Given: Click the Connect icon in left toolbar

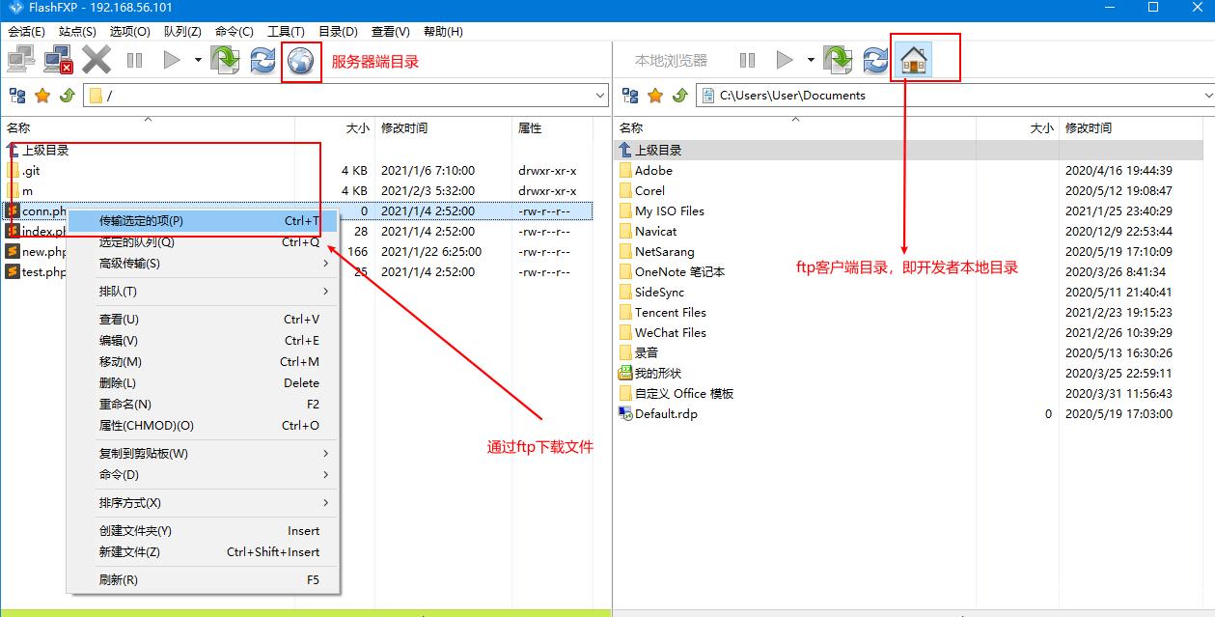Looking at the screenshot, I should [x=21, y=61].
